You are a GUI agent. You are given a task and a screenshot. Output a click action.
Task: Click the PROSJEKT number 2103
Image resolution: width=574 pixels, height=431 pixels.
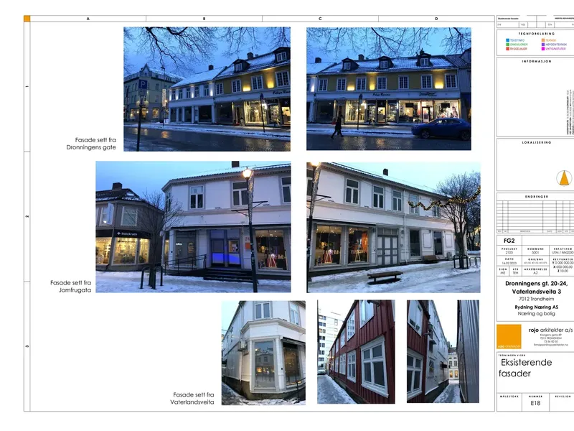[x=509, y=253]
